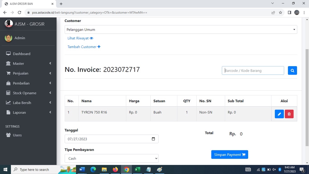
Task: Open Word from the taskbar
Action: (x=82, y=170)
